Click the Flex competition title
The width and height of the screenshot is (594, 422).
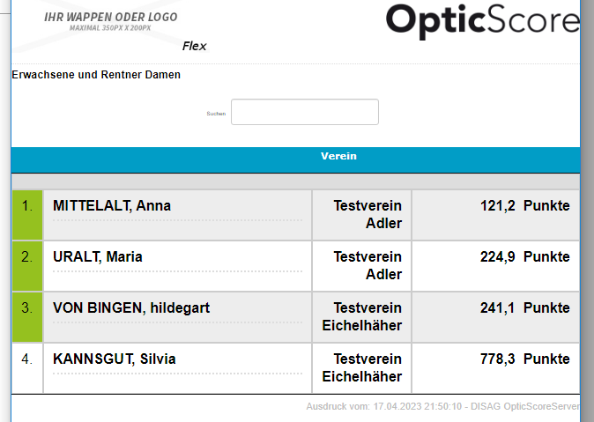pos(194,46)
